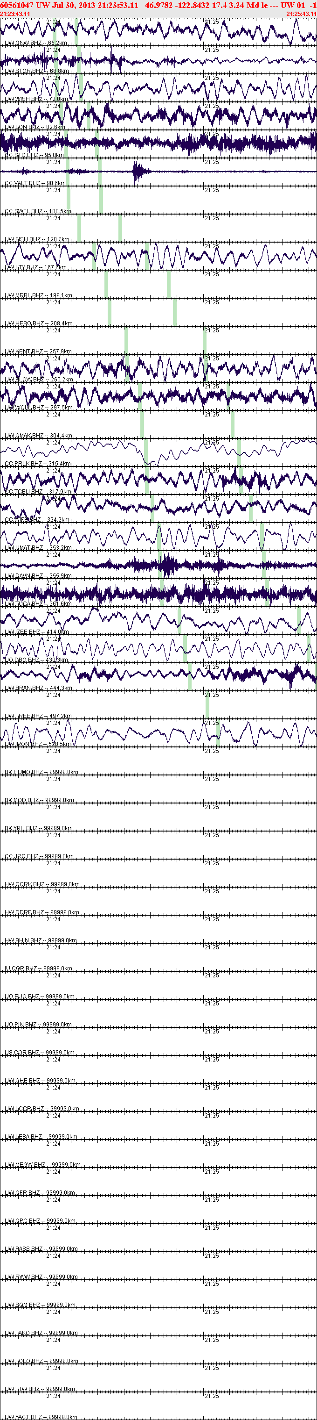
Task: Select the 'UW HEBO BHZ 208.4km' trace label
Action: coord(38,323)
